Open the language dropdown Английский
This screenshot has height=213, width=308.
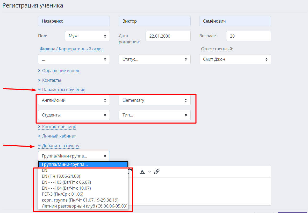(74, 100)
